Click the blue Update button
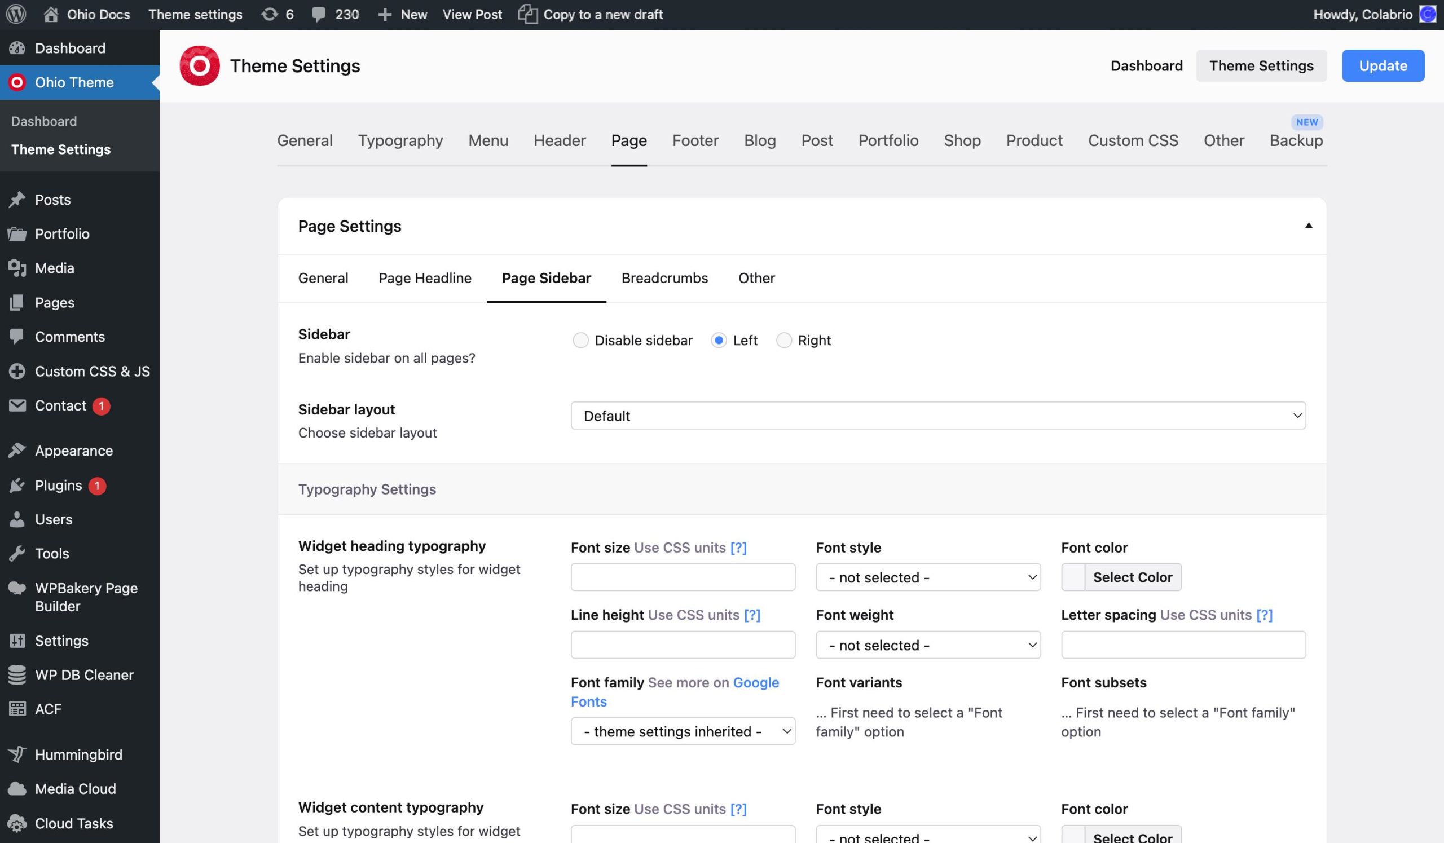 click(1383, 66)
